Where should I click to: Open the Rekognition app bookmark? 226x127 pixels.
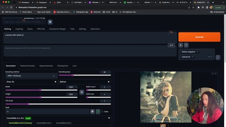click(x=81, y=12)
